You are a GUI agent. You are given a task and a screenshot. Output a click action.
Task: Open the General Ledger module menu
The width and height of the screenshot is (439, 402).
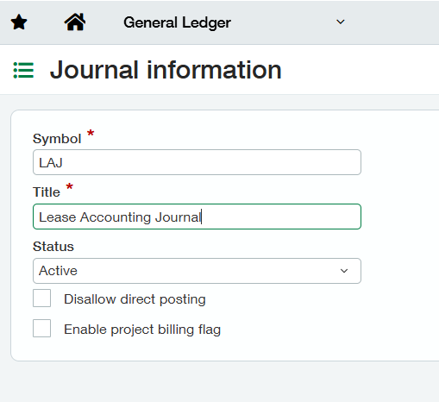coord(177,22)
